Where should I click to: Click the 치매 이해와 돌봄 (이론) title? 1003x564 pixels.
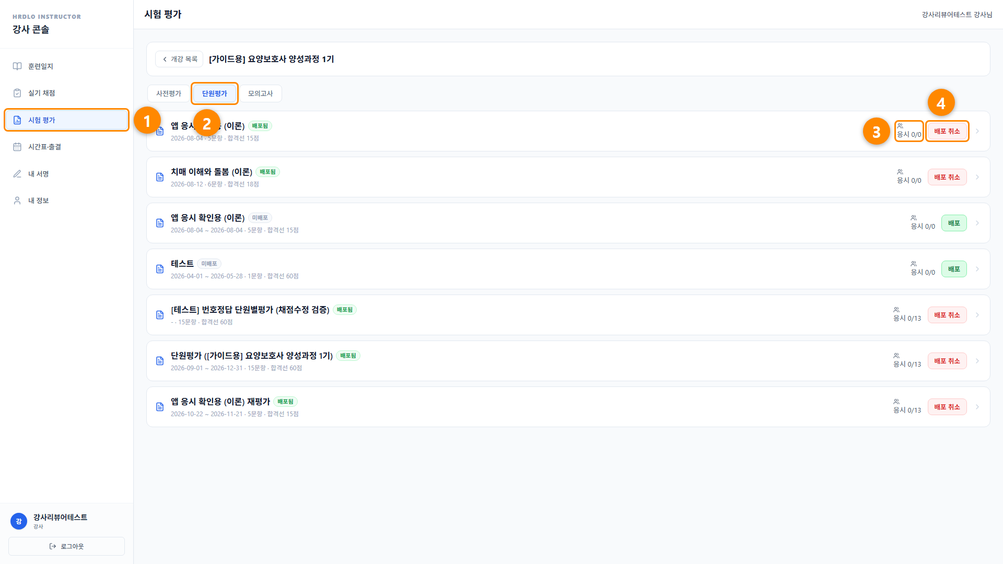click(x=212, y=172)
